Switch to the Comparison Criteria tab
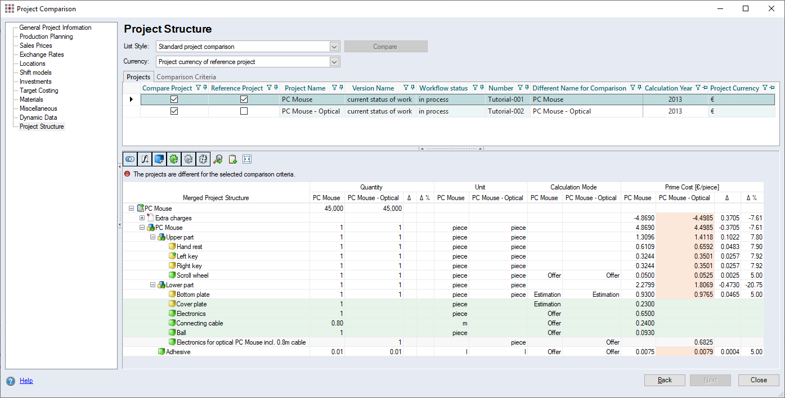This screenshot has width=785, height=398. coord(186,77)
